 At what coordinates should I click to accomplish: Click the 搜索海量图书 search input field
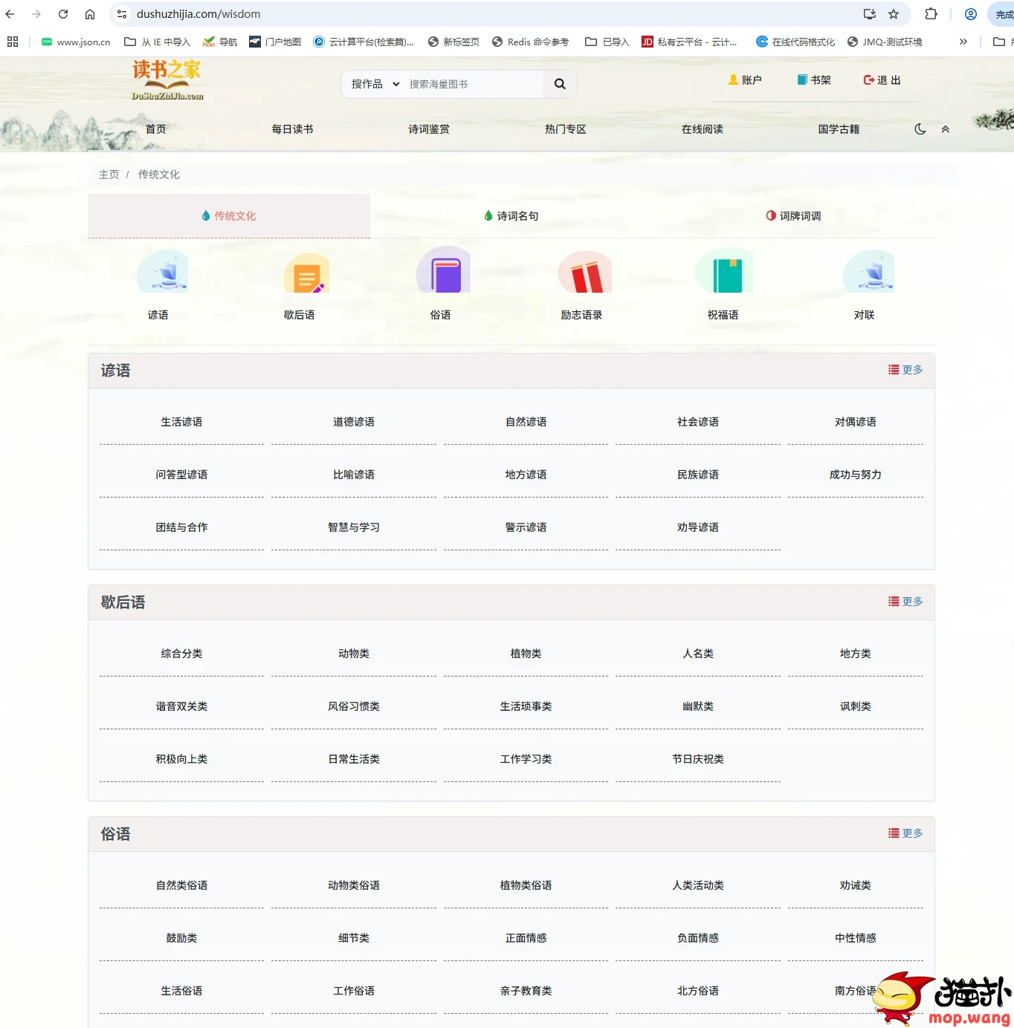(472, 84)
